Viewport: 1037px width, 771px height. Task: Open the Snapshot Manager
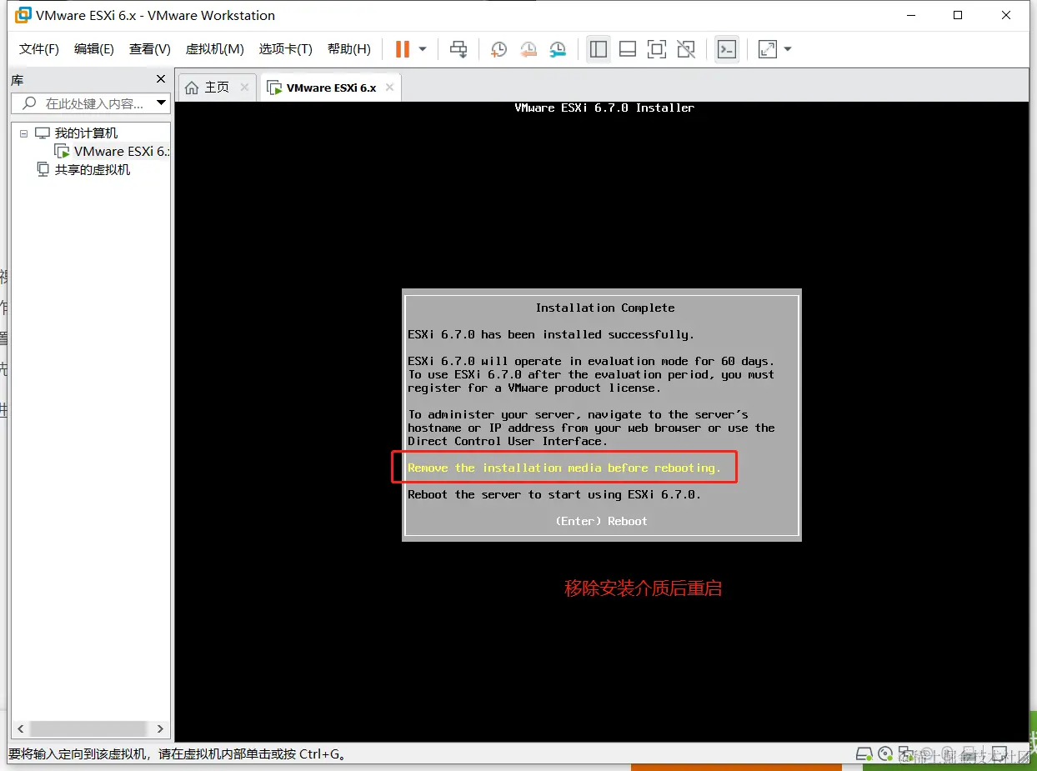[x=557, y=49]
